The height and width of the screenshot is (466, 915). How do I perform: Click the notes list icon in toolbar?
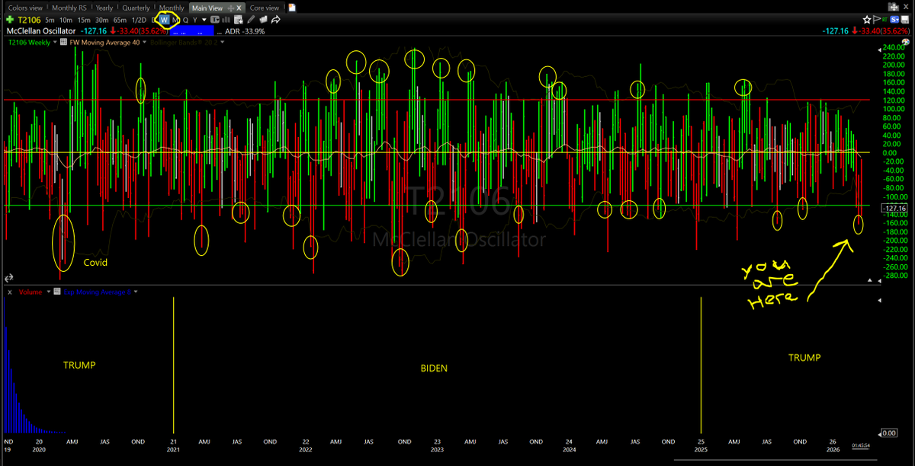pos(238,20)
